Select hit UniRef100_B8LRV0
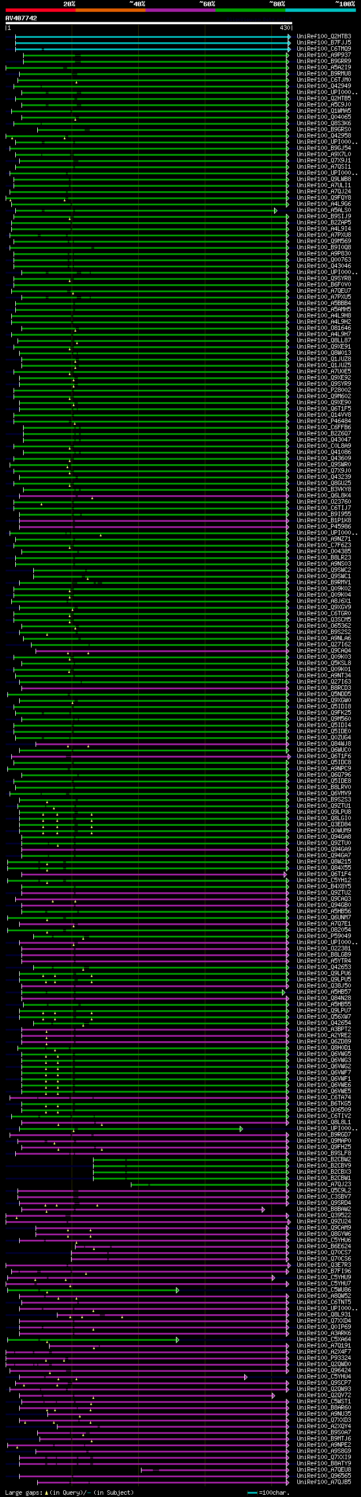 [324, 787]
